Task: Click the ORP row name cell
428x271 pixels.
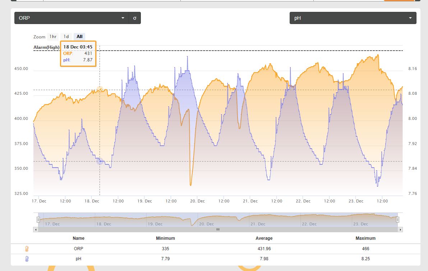Action: tap(79, 249)
